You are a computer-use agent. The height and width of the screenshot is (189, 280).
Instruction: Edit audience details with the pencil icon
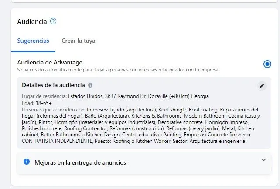[x=262, y=86]
